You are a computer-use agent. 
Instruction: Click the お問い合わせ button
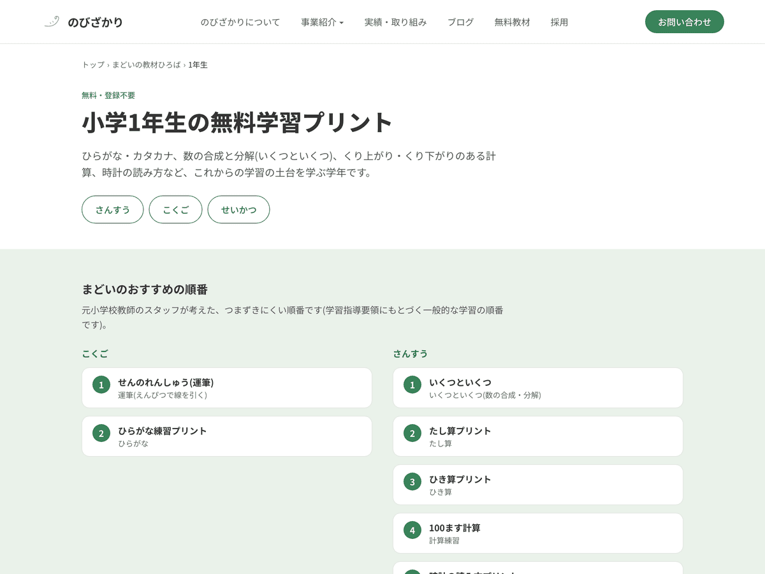tap(685, 22)
